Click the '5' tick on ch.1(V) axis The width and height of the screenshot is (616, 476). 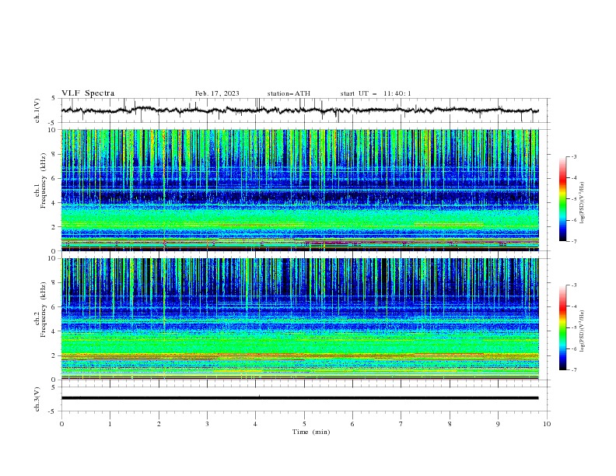pyautogui.click(x=54, y=99)
